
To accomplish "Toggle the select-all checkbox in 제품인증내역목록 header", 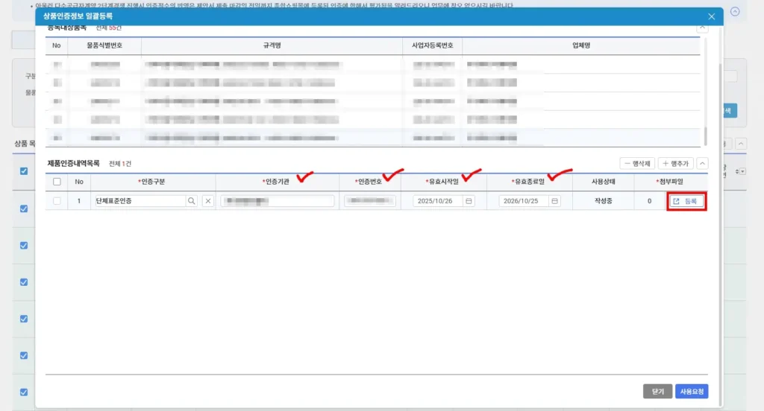I will (57, 182).
